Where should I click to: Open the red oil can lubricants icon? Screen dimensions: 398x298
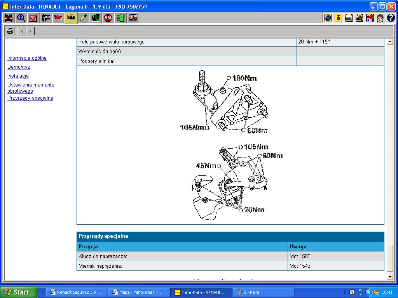point(58,18)
